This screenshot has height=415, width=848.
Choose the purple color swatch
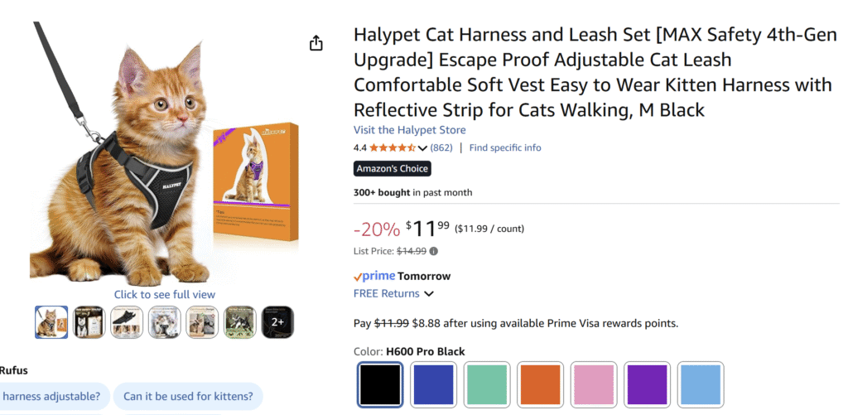coord(646,384)
